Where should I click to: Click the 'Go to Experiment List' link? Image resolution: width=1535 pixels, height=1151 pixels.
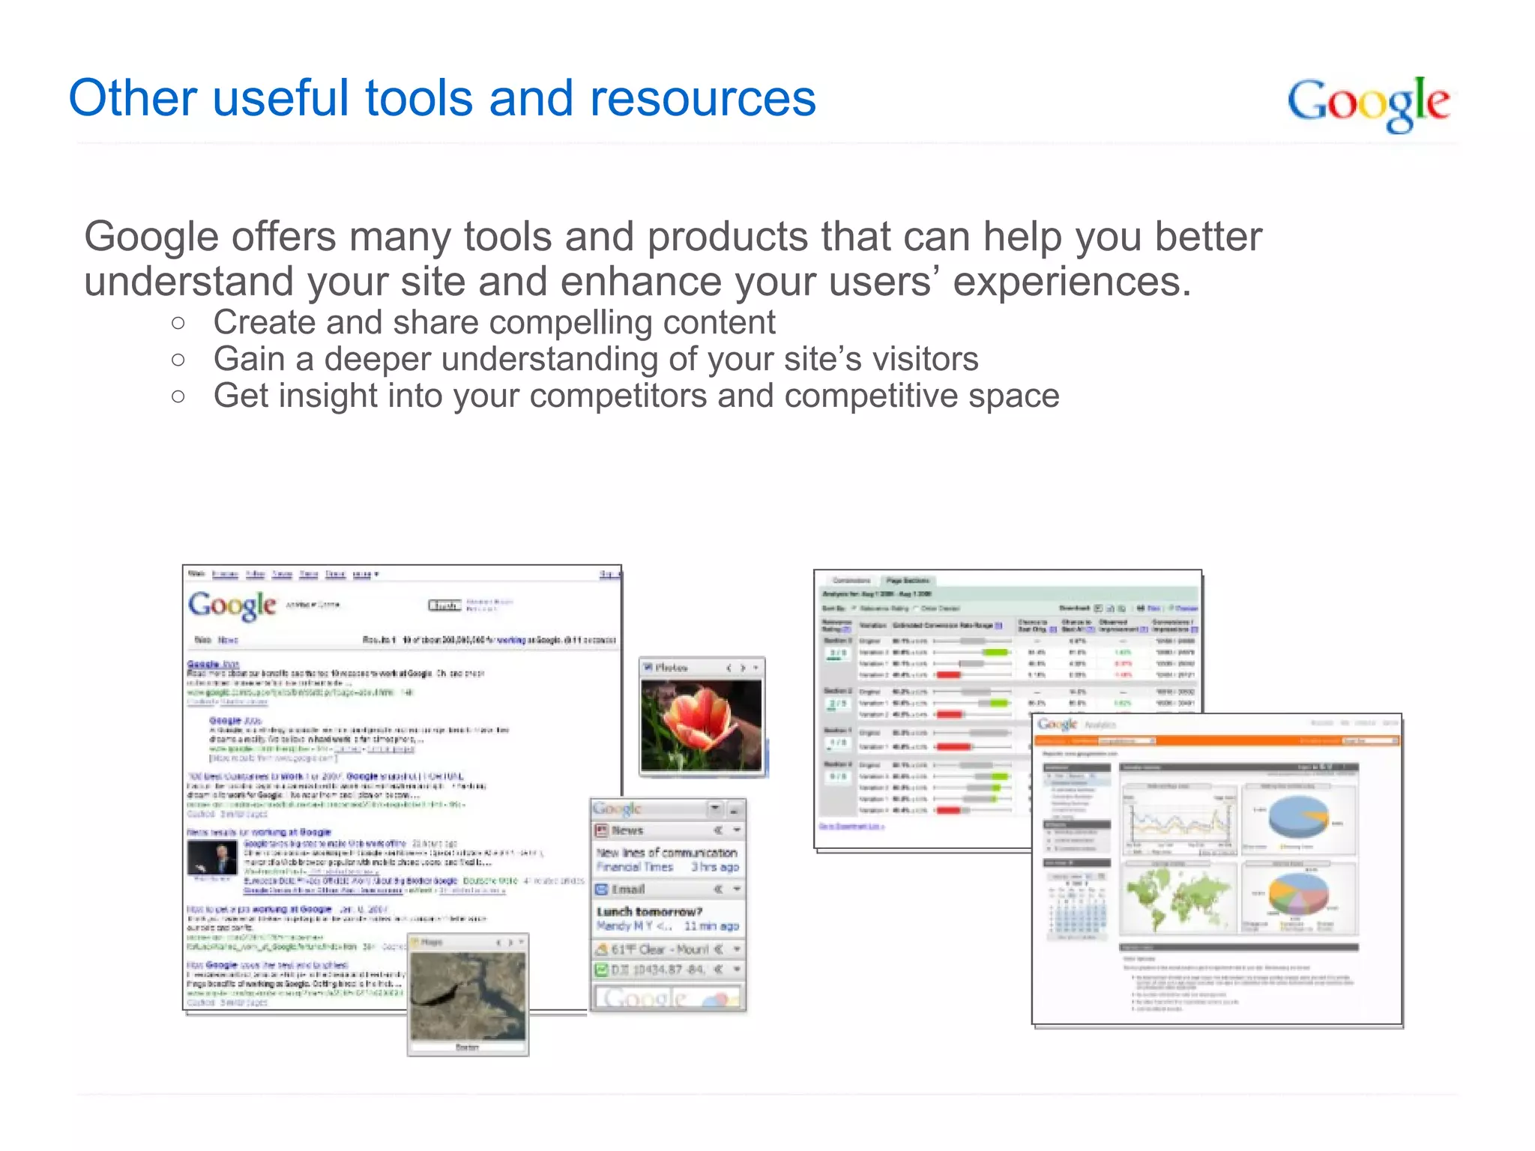pyautogui.click(x=851, y=826)
